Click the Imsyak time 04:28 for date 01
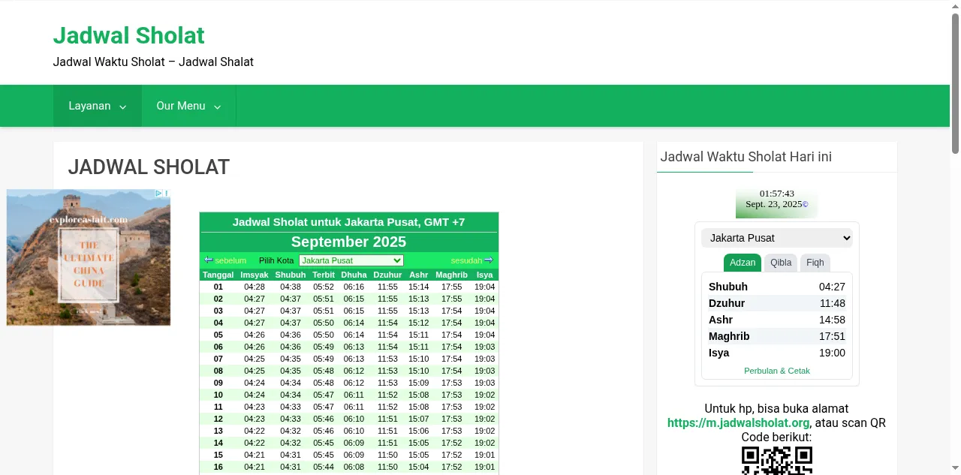961x475 pixels. tap(255, 287)
